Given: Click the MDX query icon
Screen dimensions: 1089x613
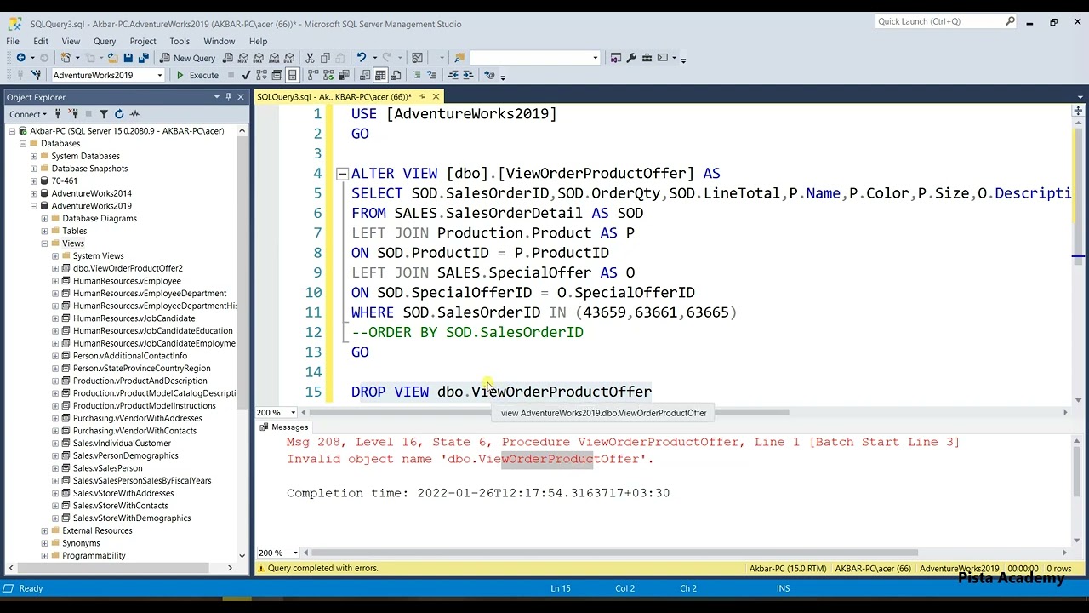Looking at the screenshot, I should pos(243,58).
